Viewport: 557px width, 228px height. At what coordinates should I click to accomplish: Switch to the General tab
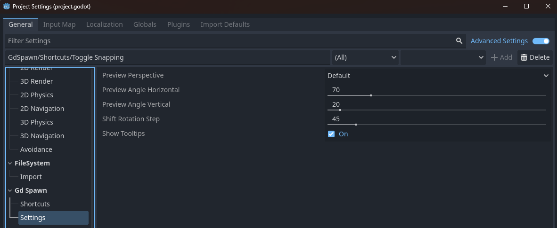pos(21,24)
